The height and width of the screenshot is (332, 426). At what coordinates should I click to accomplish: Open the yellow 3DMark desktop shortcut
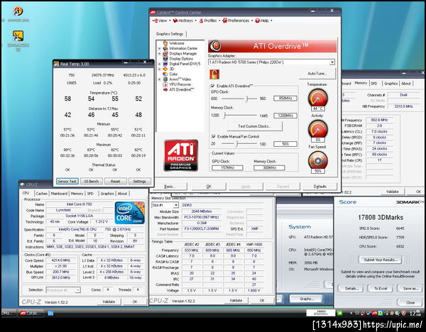click(x=18, y=36)
